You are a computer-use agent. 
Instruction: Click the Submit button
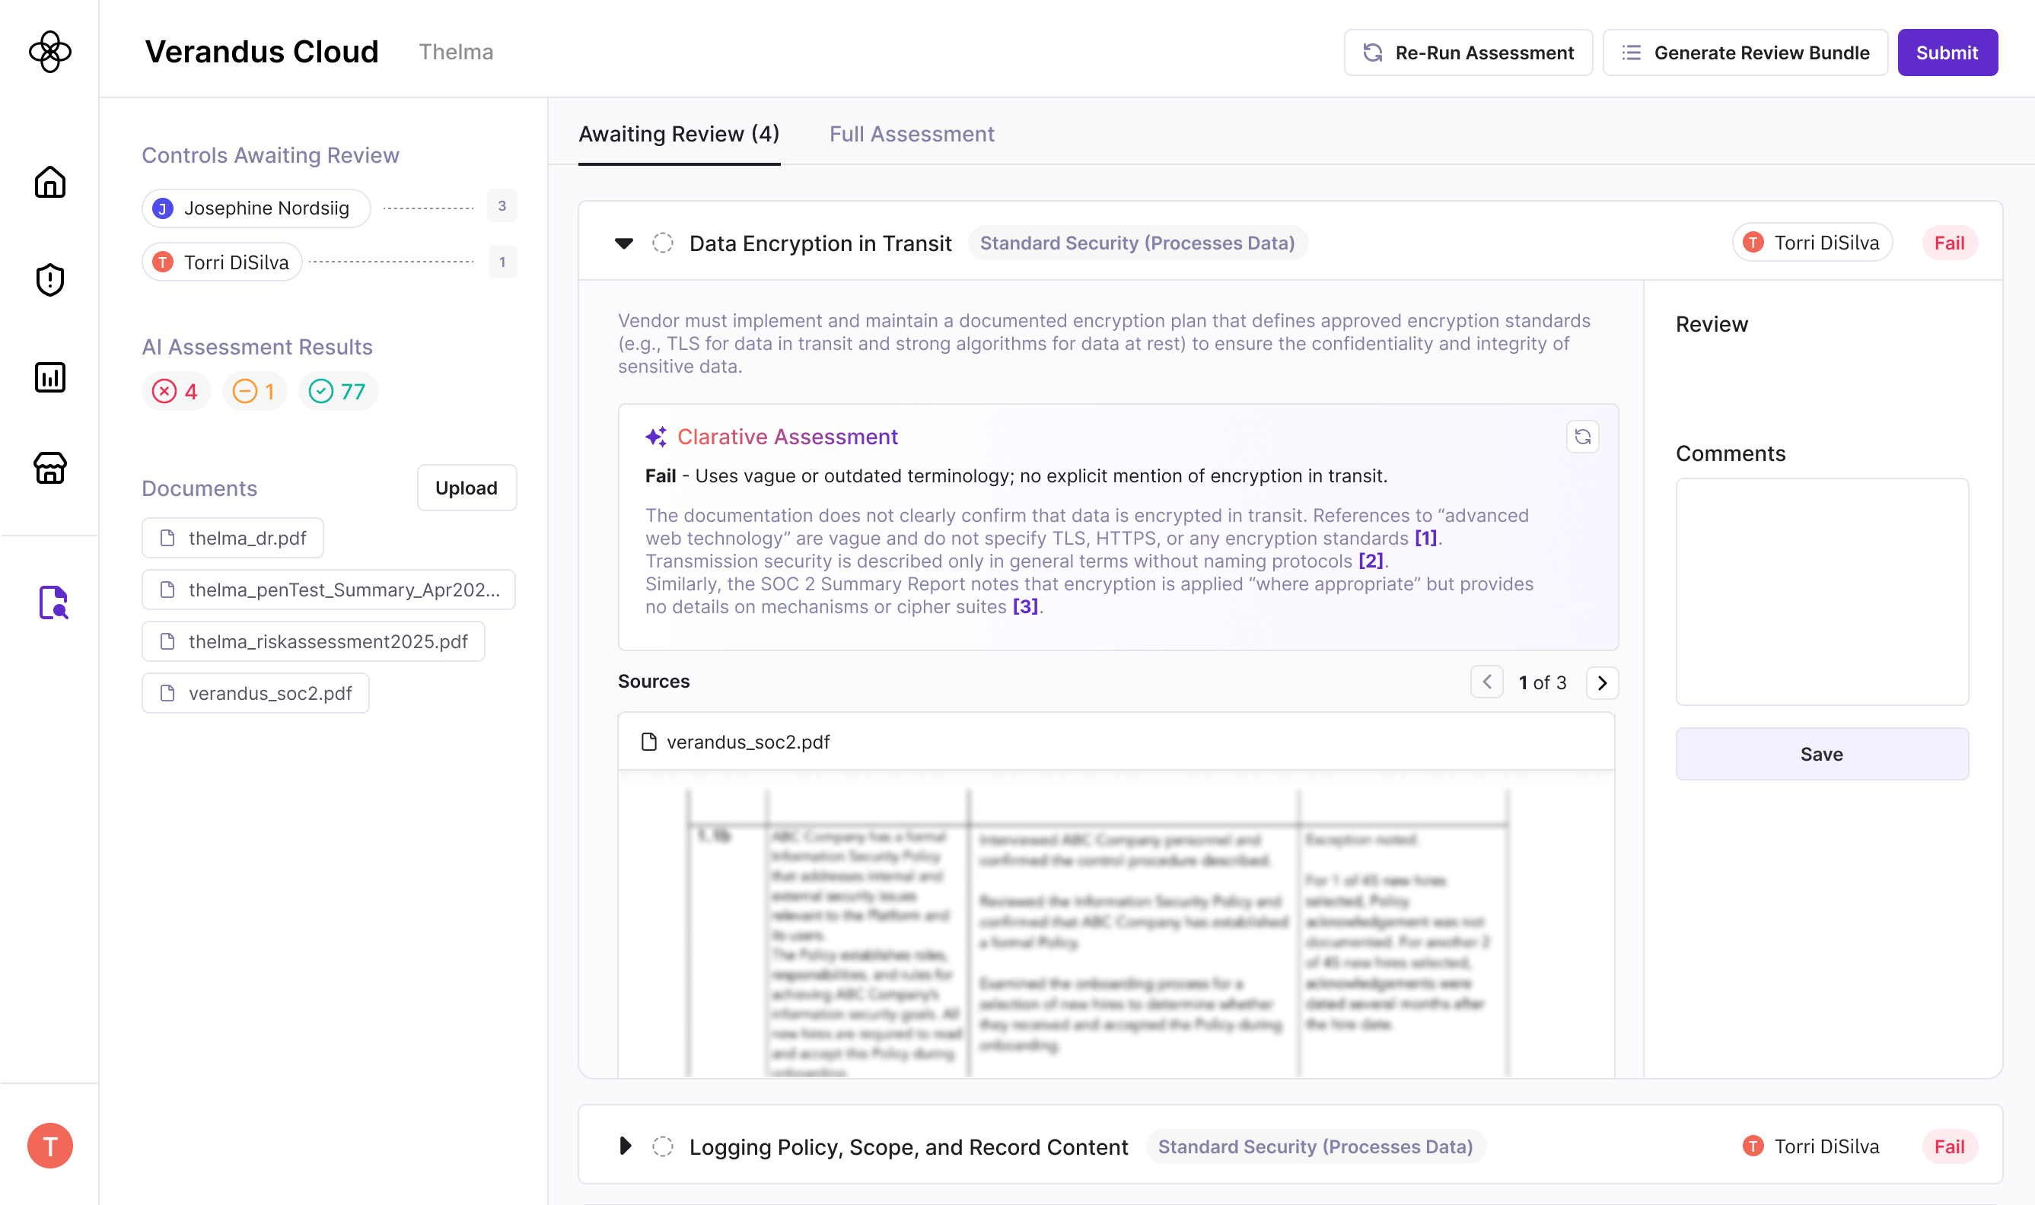pyautogui.click(x=1946, y=52)
